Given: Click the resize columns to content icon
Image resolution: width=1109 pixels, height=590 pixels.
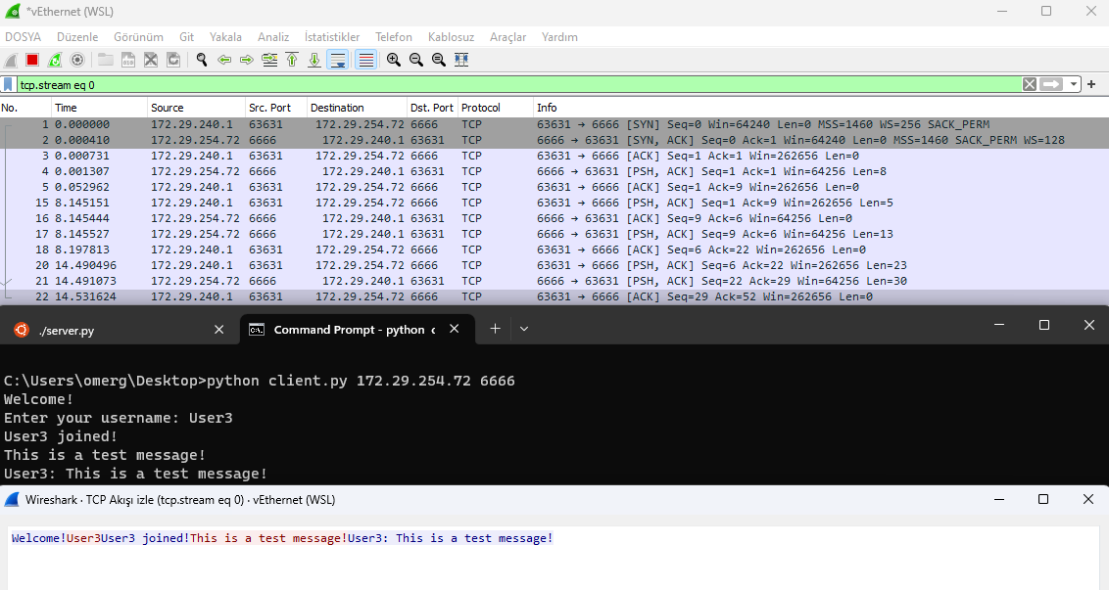Looking at the screenshot, I should 461,60.
